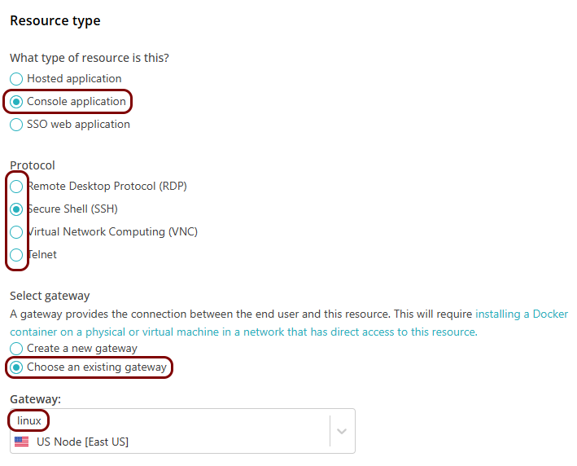The width and height of the screenshot is (577, 466).
Task: Select Create a new gateway
Action: (x=16, y=349)
